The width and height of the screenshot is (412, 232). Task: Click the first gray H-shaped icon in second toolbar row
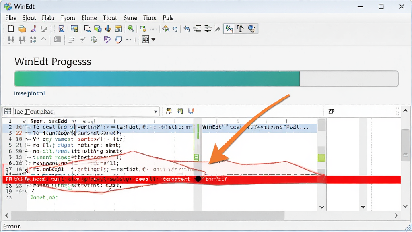11,40
